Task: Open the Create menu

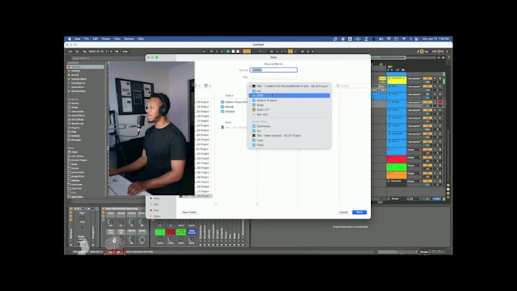Action: (x=106, y=39)
